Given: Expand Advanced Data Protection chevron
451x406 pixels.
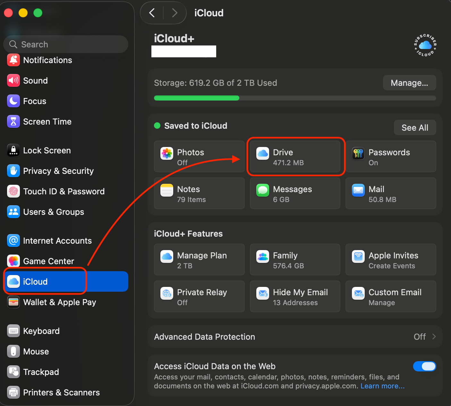Looking at the screenshot, I should click(x=434, y=337).
